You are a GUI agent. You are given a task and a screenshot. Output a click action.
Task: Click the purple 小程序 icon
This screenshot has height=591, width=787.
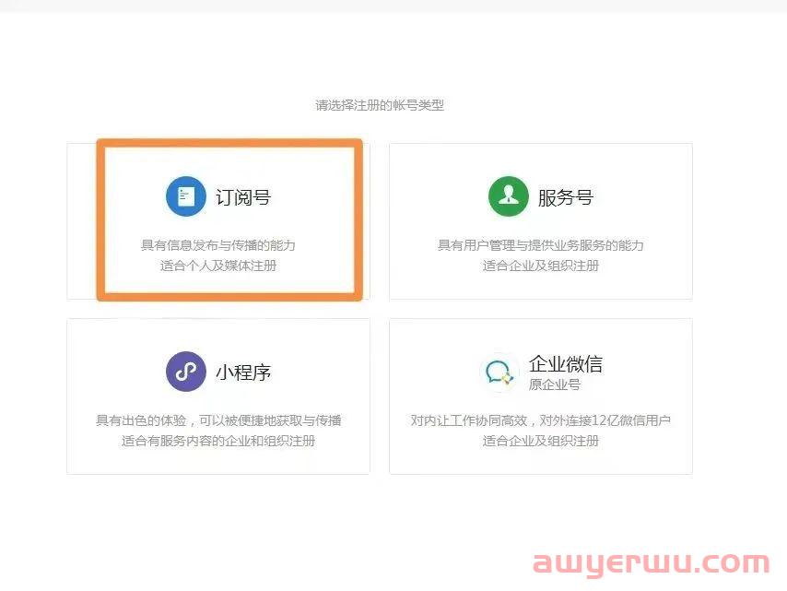(186, 371)
